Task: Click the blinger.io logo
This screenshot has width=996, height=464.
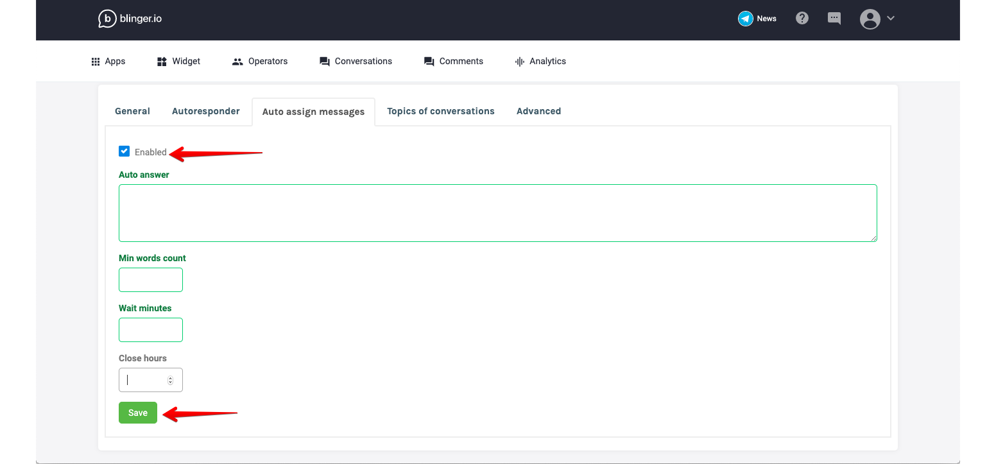Action: [130, 19]
